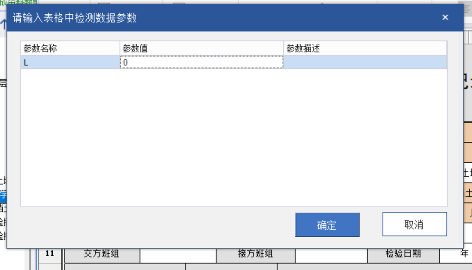Select the 交方班组 cell in background sheet

point(102,255)
